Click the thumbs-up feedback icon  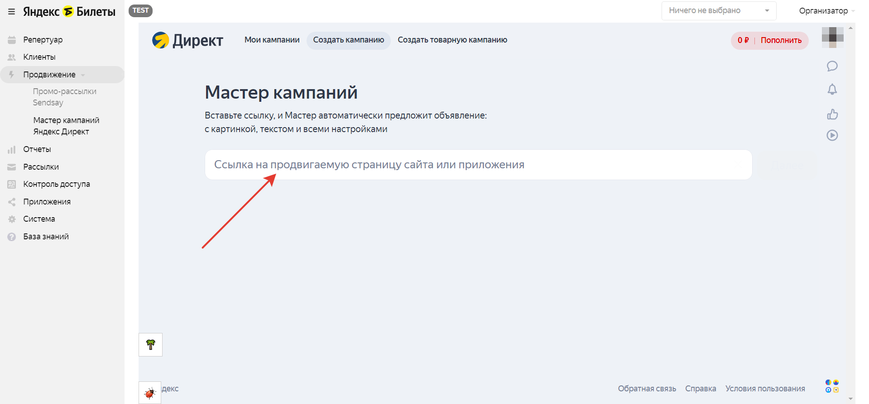(832, 114)
